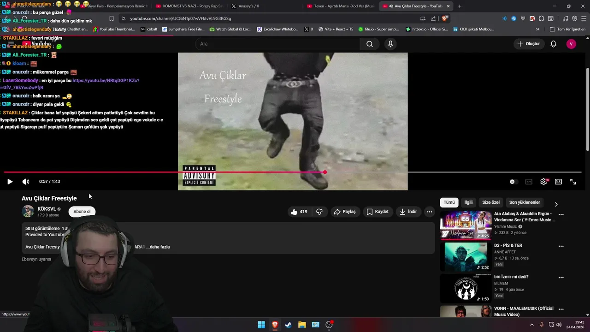The width and height of the screenshot is (590, 332).
Task: Click the search magnifier button
Action: click(370, 44)
